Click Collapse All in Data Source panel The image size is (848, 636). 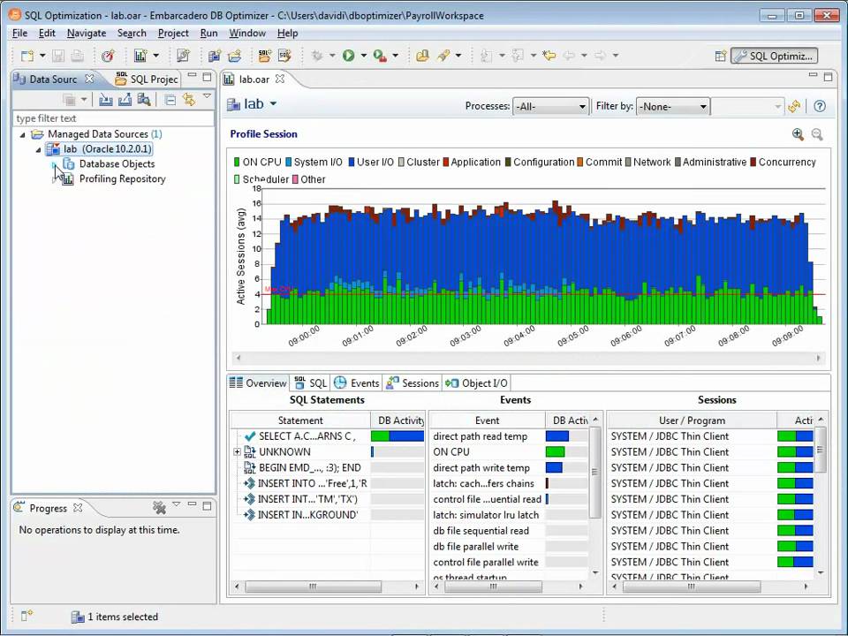click(170, 100)
